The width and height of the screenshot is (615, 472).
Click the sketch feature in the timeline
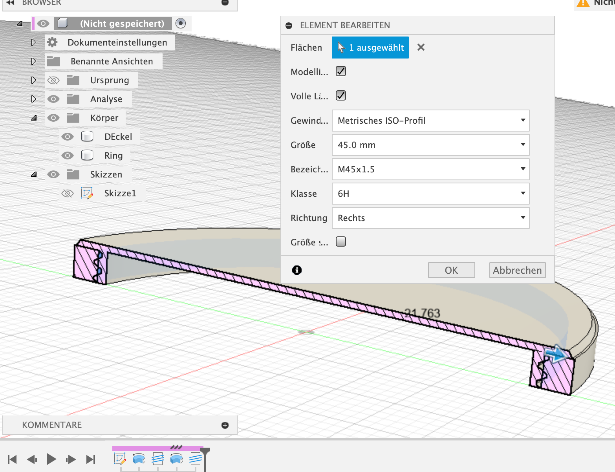pyautogui.click(x=119, y=458)
